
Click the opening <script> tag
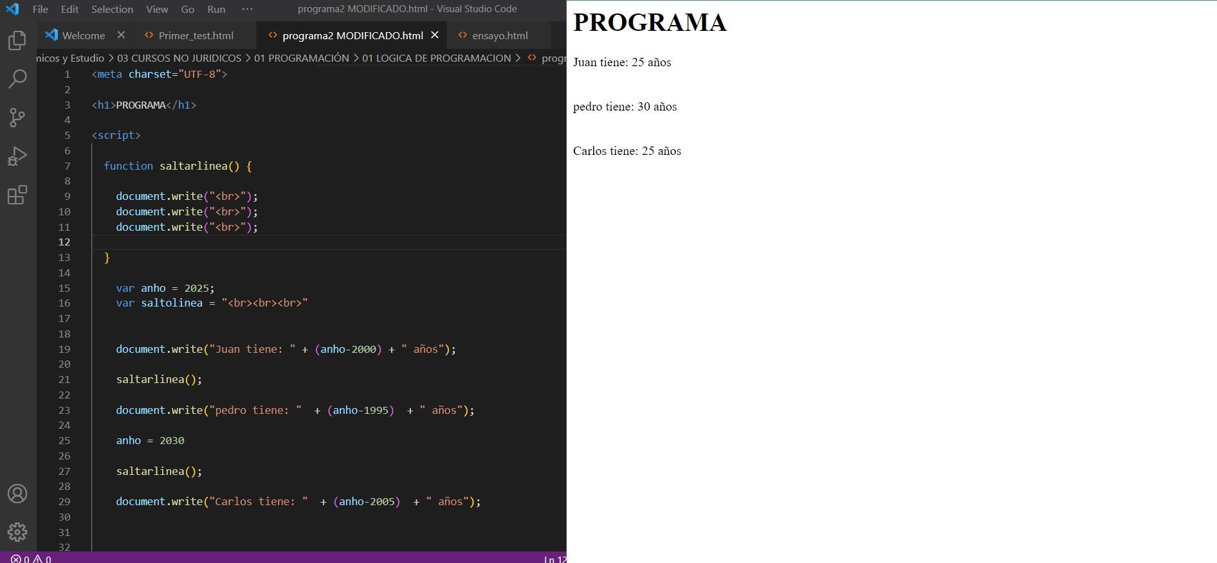click(116, 135)
